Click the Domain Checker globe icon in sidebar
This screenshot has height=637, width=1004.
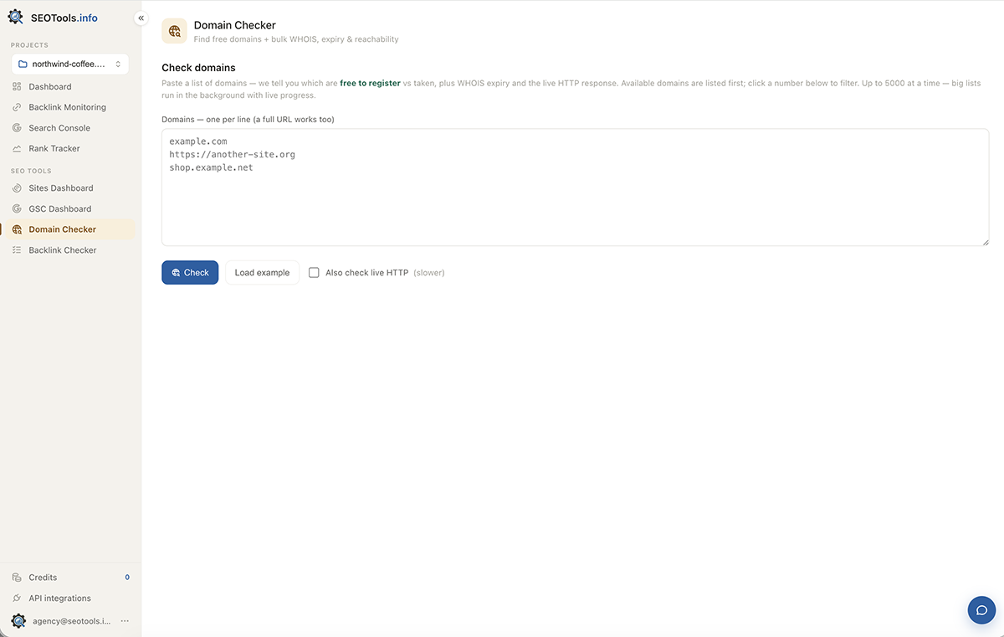[x=17, y=229]
